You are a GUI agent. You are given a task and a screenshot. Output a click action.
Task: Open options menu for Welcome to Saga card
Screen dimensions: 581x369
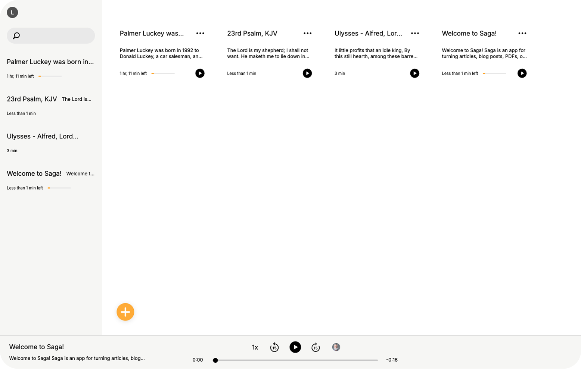click(x=522, y=33)
